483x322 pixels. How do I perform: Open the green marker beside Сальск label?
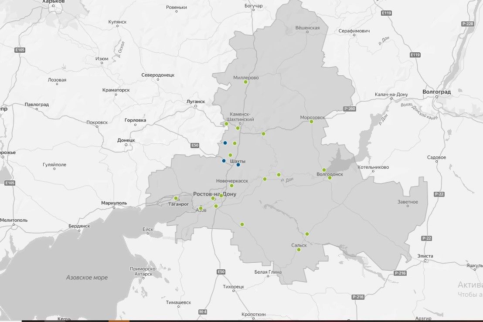point(299,250)
